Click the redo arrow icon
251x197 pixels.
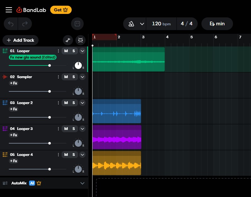tap(25, 24)
